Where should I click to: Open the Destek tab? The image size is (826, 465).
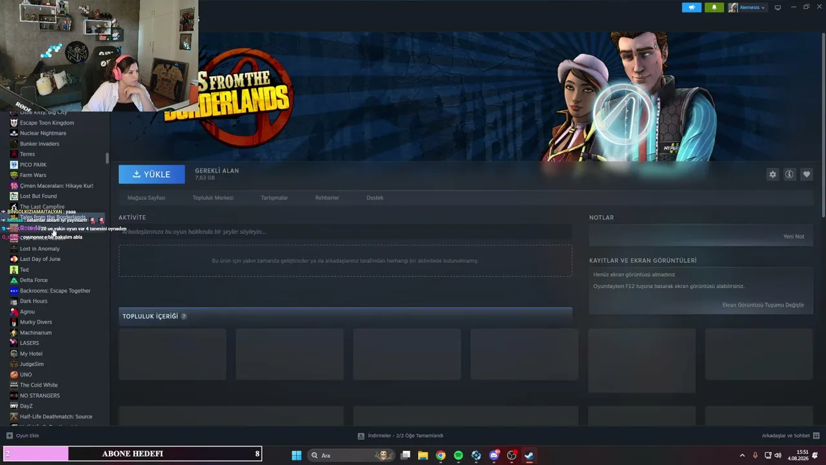375,198
